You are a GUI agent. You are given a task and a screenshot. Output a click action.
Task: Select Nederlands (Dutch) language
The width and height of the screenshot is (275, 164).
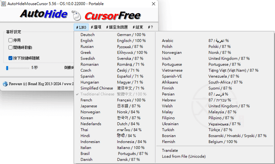tap(114, 124)
